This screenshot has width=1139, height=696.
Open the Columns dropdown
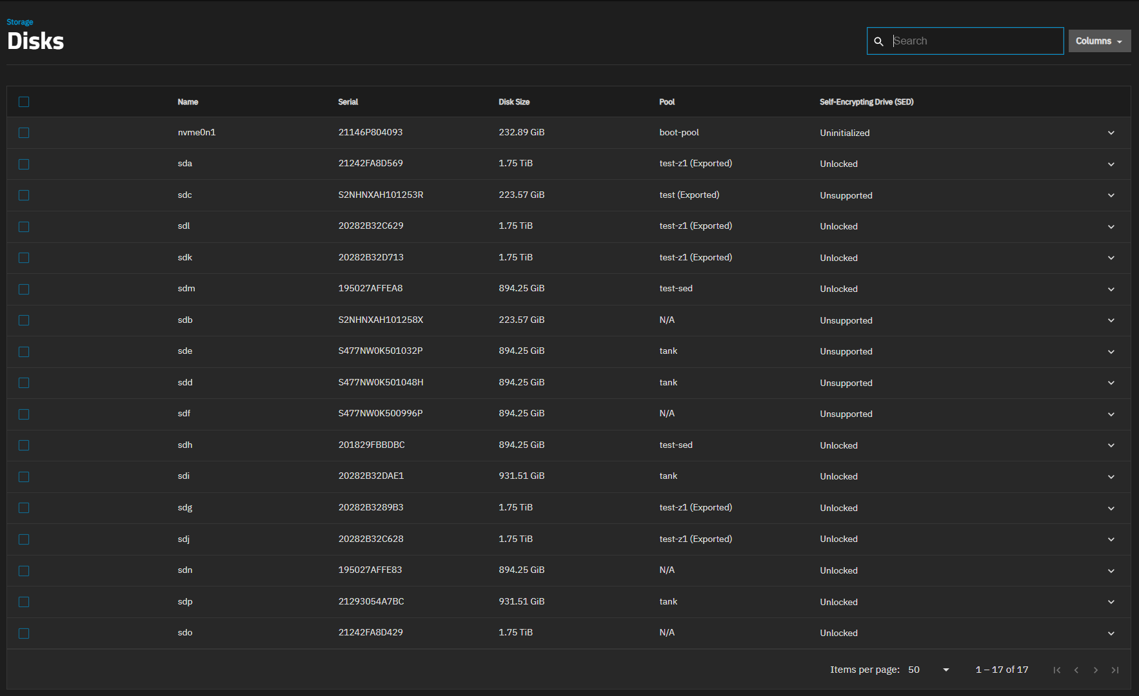click(x=1099, y=41)
